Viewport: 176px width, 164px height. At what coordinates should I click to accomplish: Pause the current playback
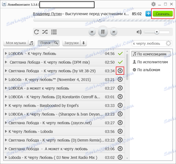103,32
